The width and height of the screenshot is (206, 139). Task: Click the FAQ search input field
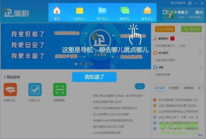(x=113, y=86)
